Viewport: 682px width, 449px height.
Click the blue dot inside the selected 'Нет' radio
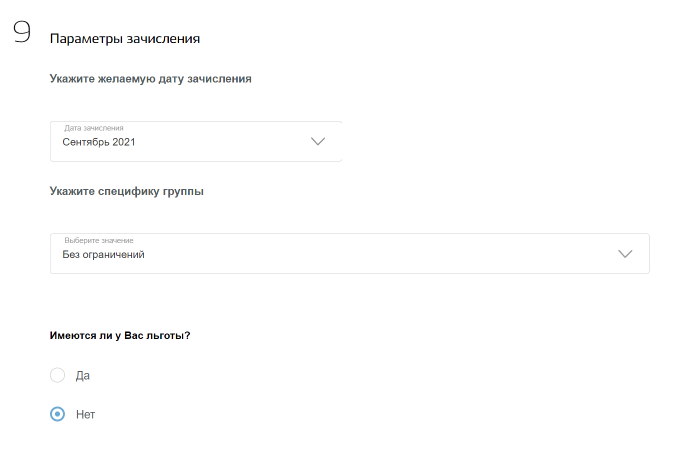tap(57, 414)
